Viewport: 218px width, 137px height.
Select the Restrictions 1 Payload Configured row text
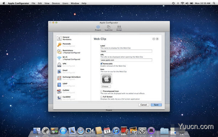click(71, 51)
